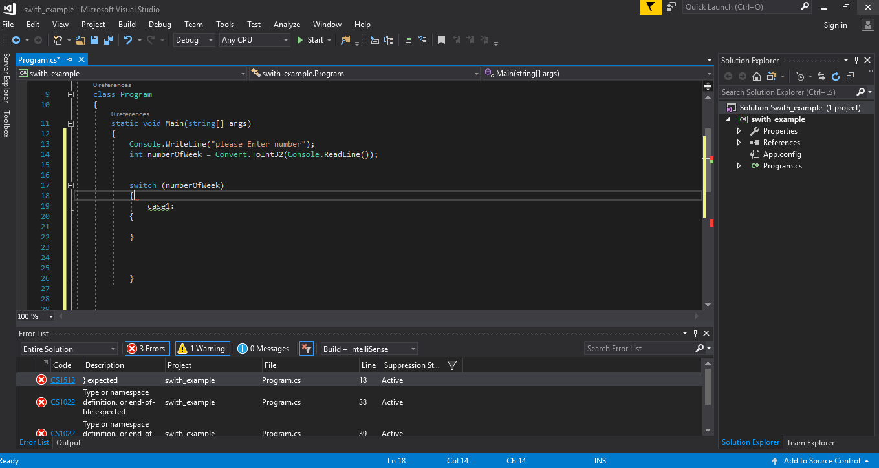Image resolution: width=879 pixels, height=468 pixels.
Task: Open the Debug configuration dropdown
Action: pyautogui.click(x=194, y=40)
